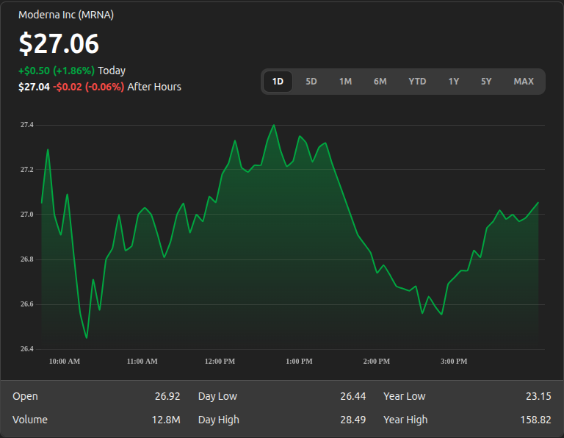This screenshot has height=438, width=564.
Task: Click the -$0.02 (-0.06%) after hours change
Action: click(88, 87)
